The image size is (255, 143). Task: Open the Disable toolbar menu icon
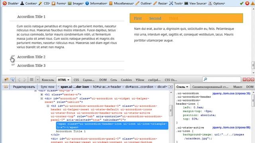4,3
